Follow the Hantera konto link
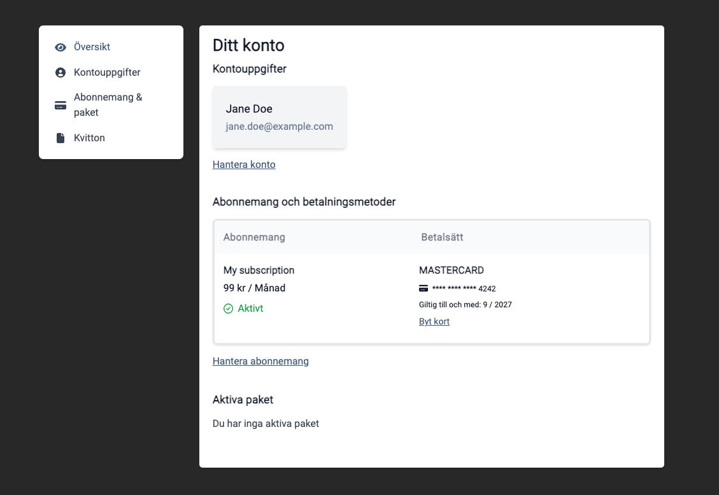 point(244,164)
